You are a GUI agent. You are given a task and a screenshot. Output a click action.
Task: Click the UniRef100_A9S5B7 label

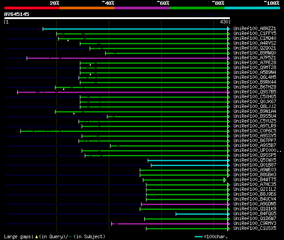pyautogui.click(x=255, y=146)
